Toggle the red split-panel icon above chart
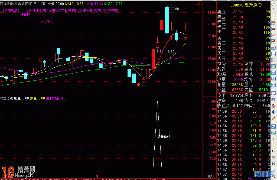The image size is (277, 180). (x=201, y=4)
